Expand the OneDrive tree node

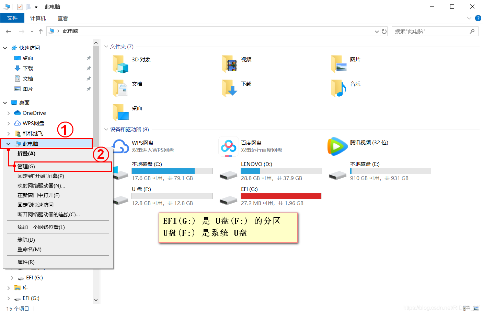coord(9,113)
